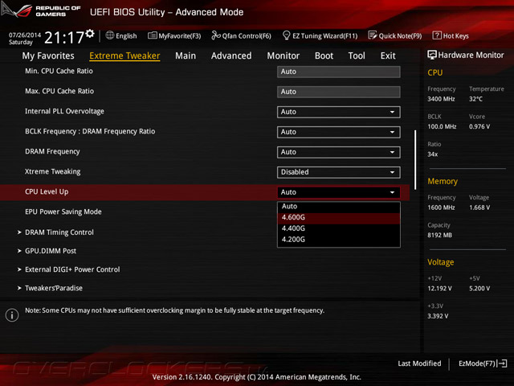The height and width of the screenshot is (386, 514).
Task: Click CPU frequency 3400 MHz value
Action: click(441, 99)
